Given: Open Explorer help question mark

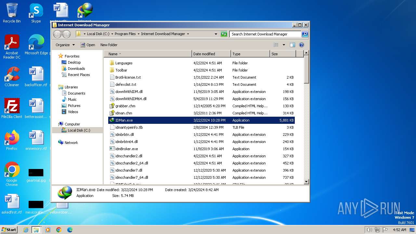Looking at the screenshot, I should tap(301, 45).
